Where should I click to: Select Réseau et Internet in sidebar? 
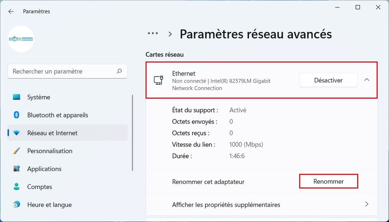[x=53, y=133]
